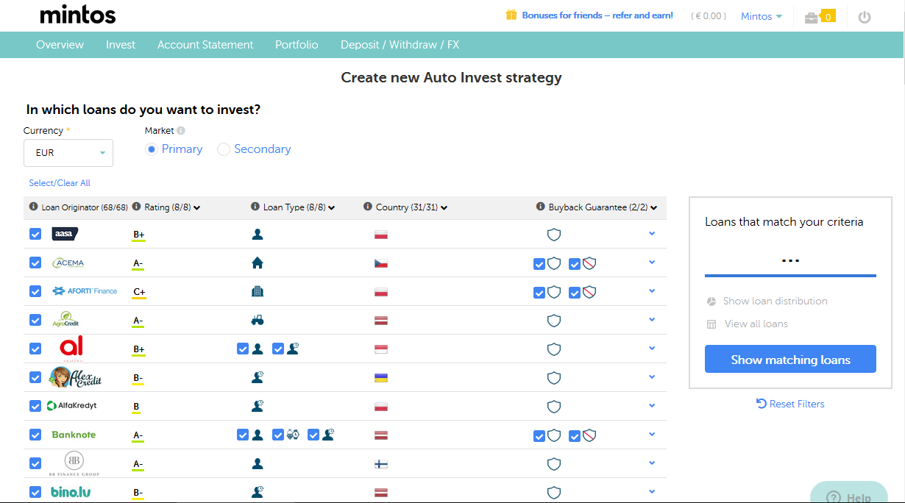The height and width of the screenshot is (503, 905).
Task: Click the aasa originator logo
Action: (x=65, y=234)
